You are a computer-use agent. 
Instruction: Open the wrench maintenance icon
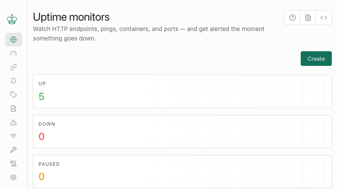pyautogui.click(x=13, y=150)
